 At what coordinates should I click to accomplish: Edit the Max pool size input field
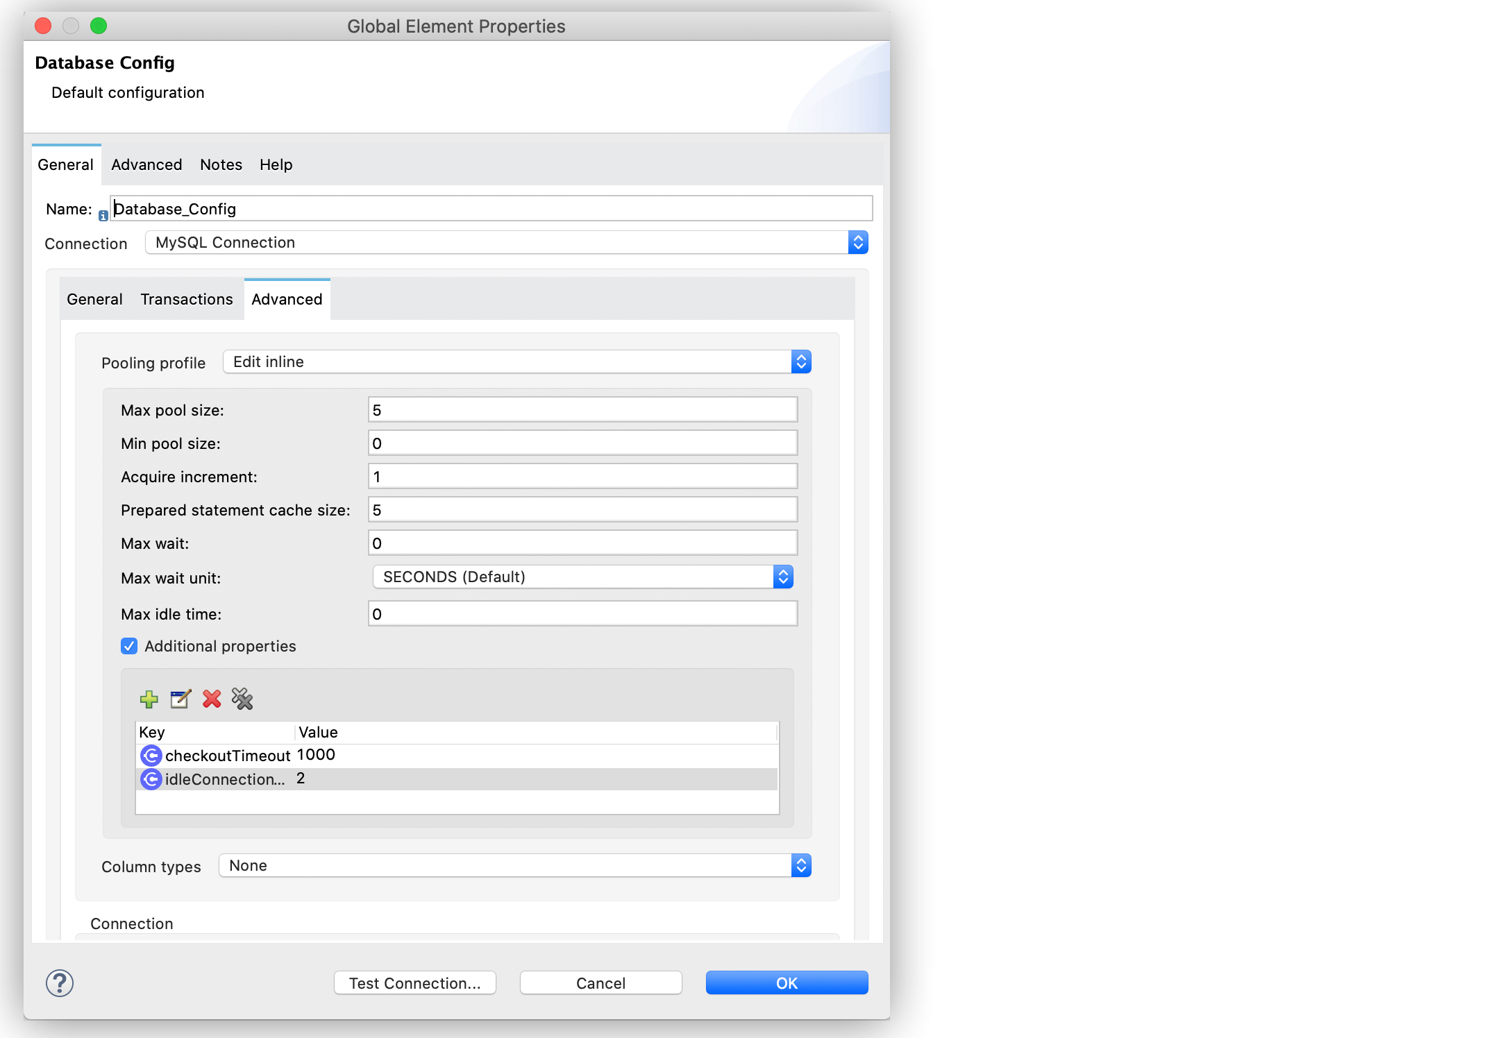(580, 410)
